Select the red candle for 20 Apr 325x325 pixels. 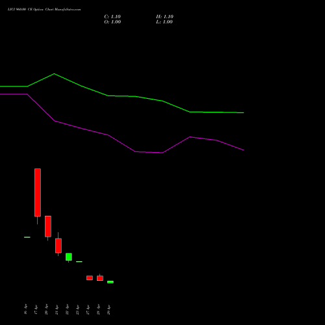click(48, 226)
